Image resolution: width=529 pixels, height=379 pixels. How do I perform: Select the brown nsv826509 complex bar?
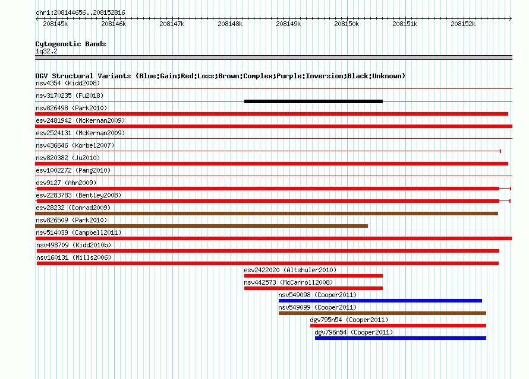click(201, 226)
